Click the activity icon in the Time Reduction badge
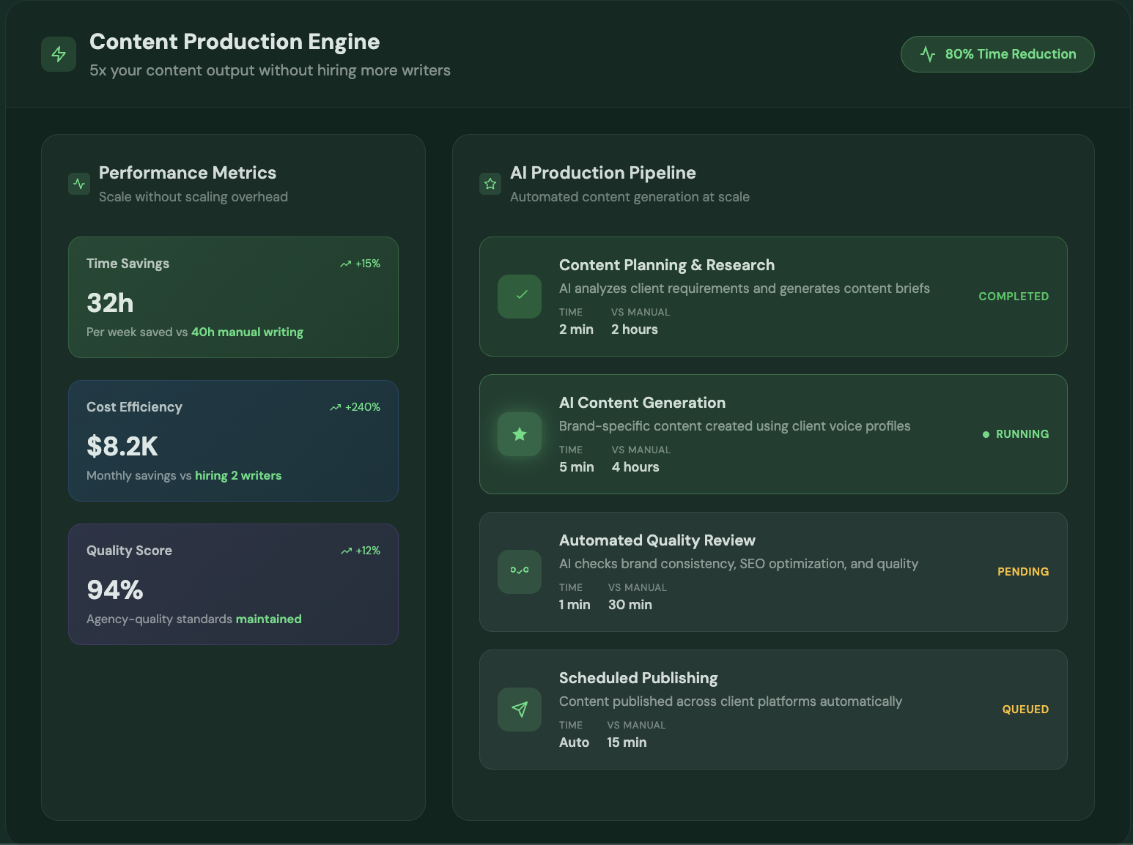This screenshot has height=845, width=1133. (928, 54)
